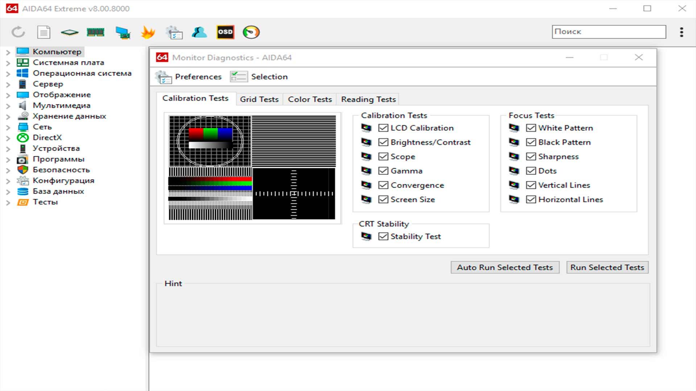Click the Refresh toolbar icon

coord(18,32)
